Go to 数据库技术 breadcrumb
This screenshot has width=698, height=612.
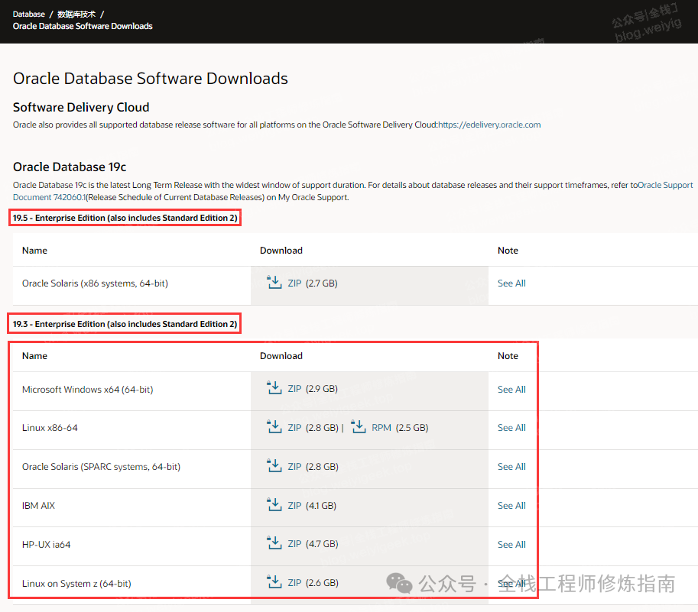(x=76, y=15)
